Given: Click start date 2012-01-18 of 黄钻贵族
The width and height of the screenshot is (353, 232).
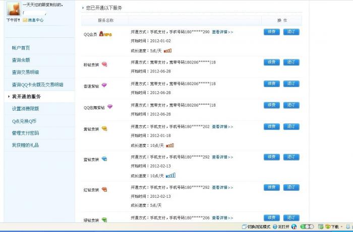Looking at the screenshot, I should pyautogui.click(x=160, y=136).
